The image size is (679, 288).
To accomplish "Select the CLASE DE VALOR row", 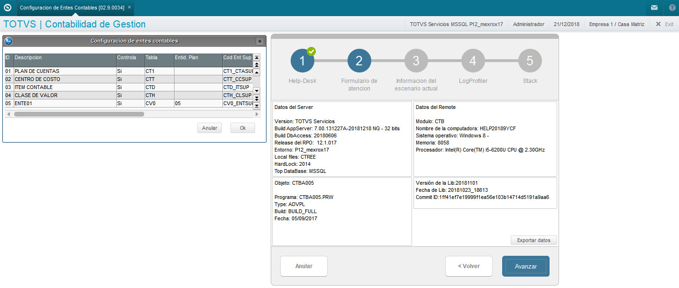I will click(x=128, y=95).
